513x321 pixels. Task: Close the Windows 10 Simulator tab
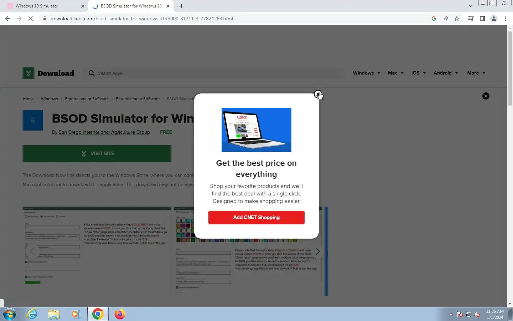point(83,6)
